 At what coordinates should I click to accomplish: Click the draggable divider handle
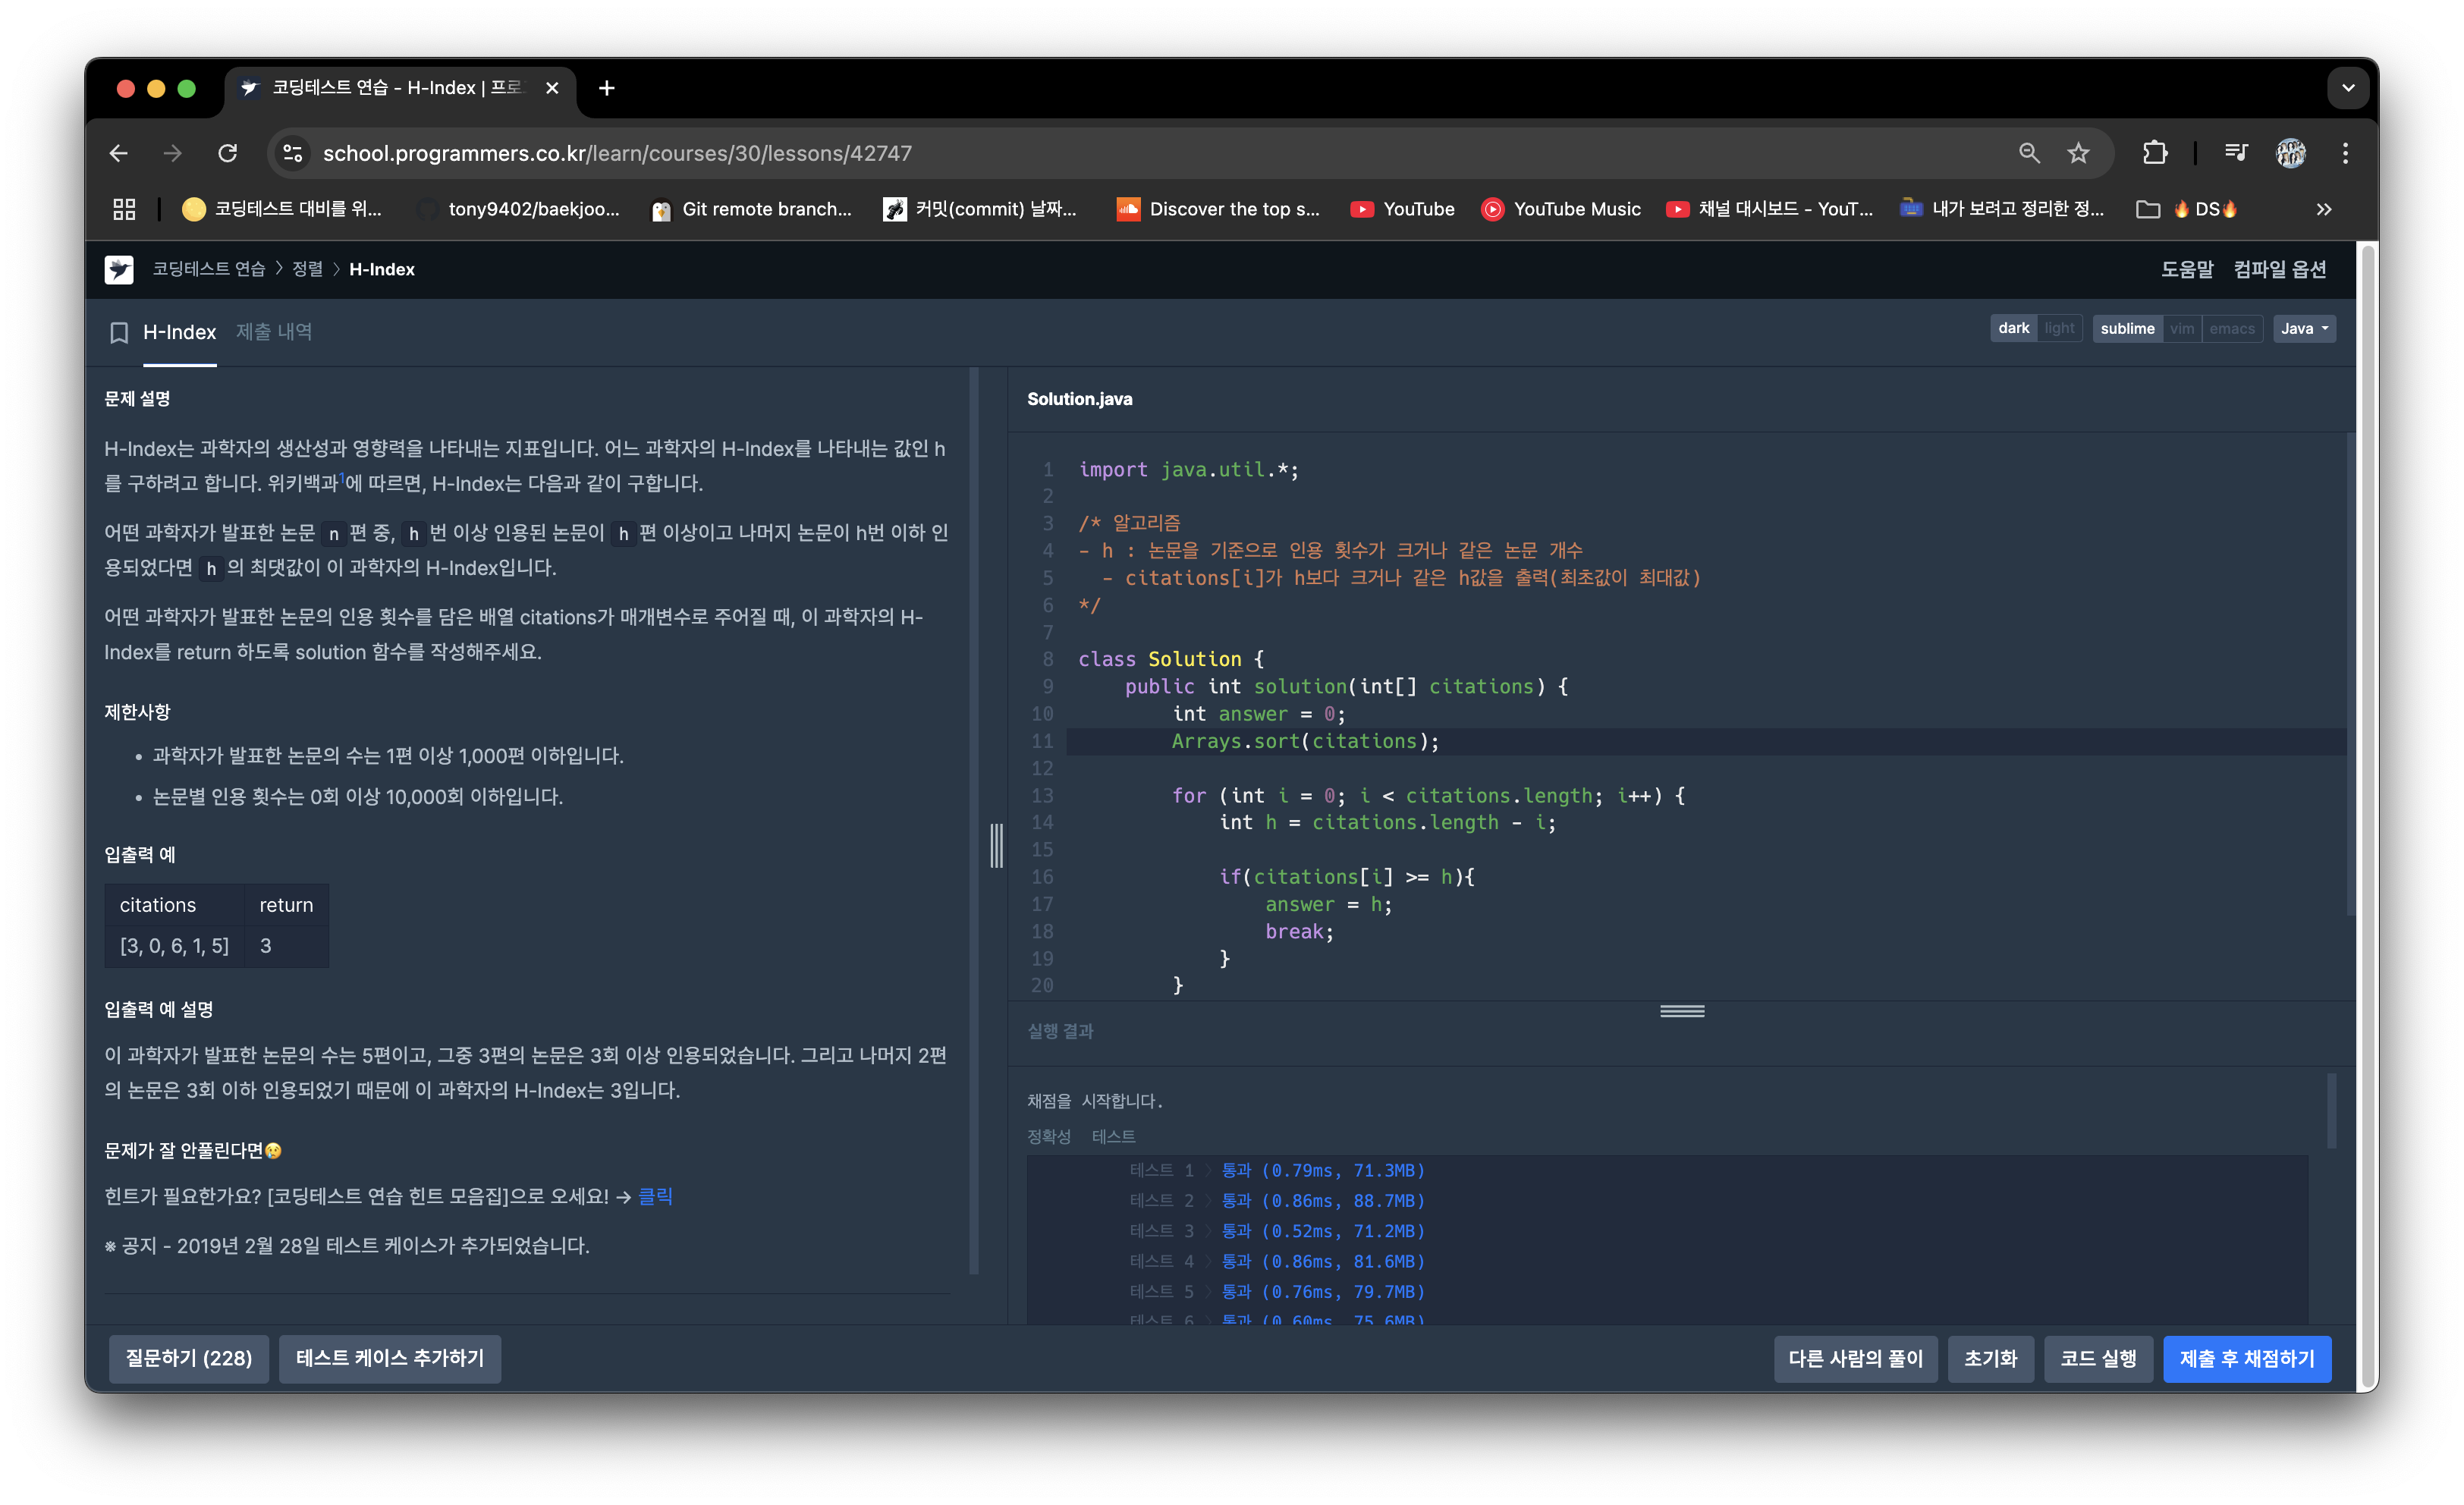(998, 845)
